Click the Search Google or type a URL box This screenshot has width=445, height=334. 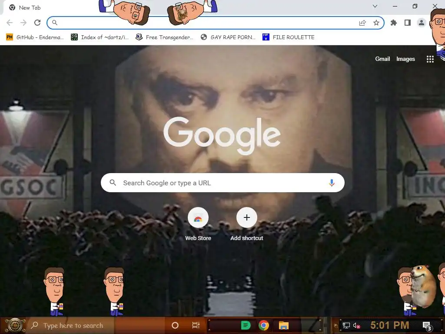pos(222,183)
